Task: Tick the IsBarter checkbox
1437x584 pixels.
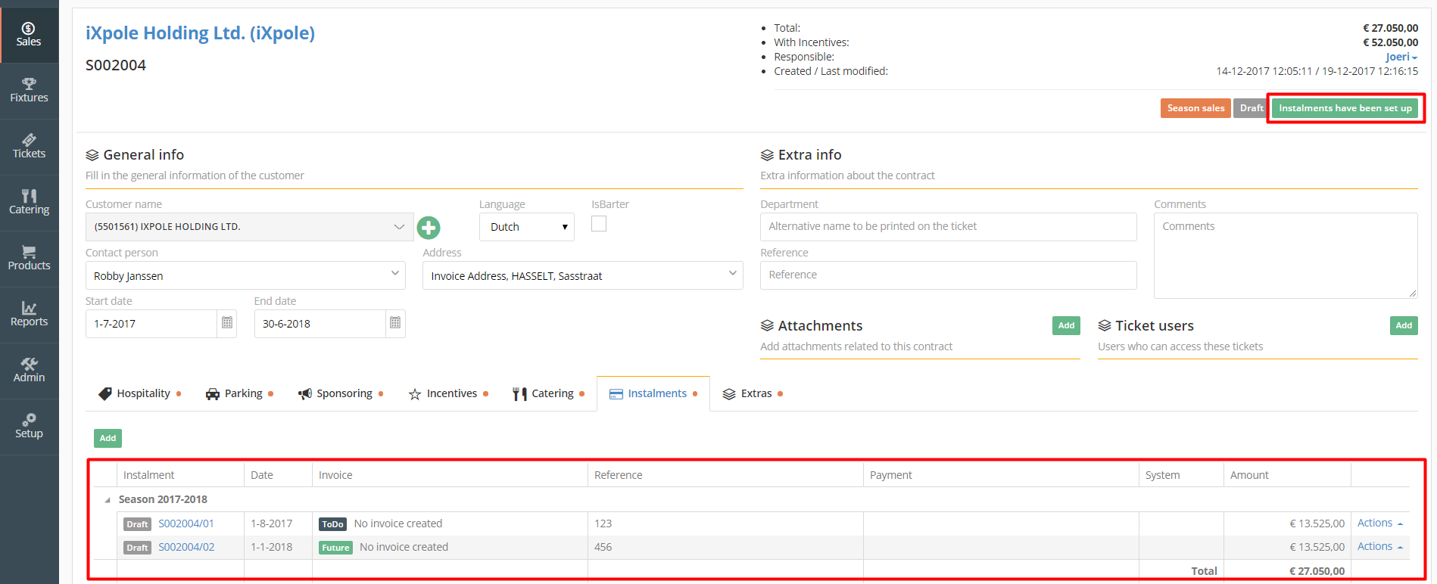Action: click(599, 224)
